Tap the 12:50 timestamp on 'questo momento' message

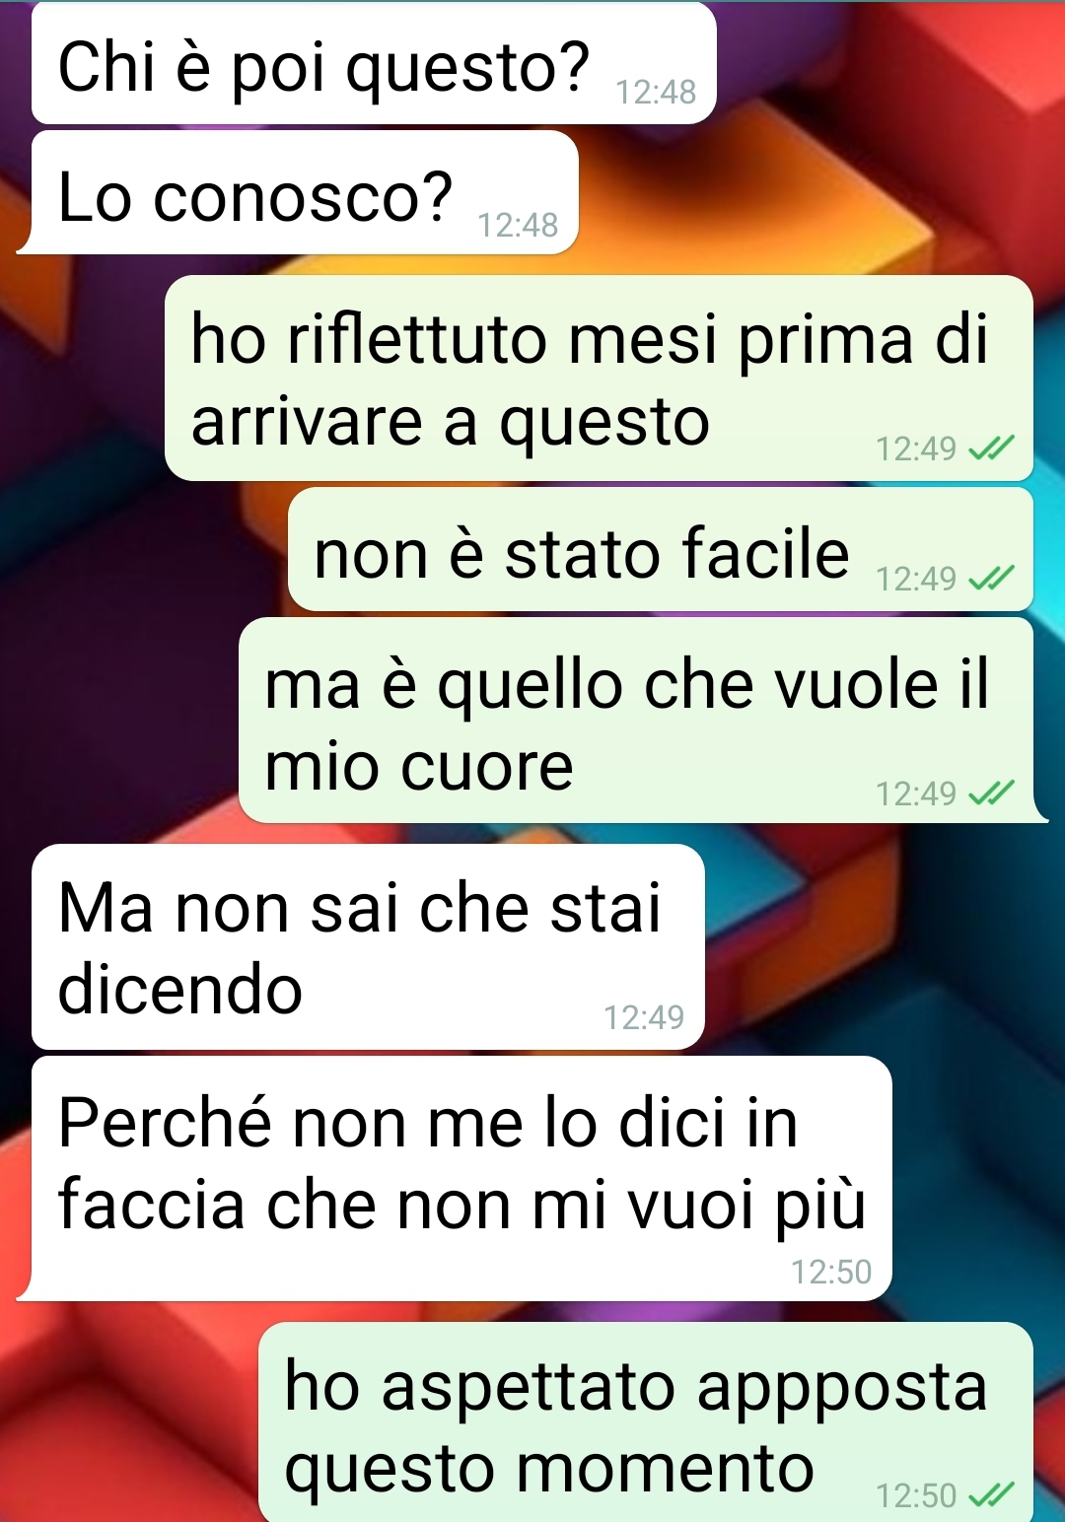tap(916, 1496)
